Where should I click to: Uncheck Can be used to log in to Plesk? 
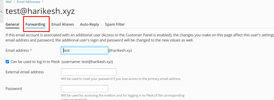[7, 61]
